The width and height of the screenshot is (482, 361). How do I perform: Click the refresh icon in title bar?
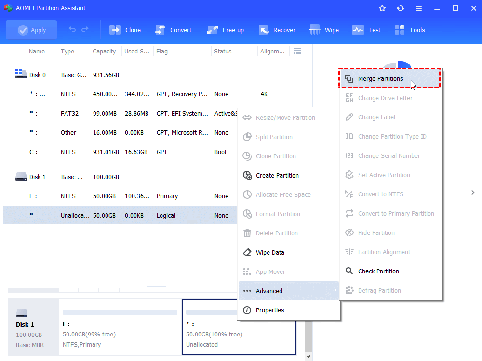tap(400, 8)
